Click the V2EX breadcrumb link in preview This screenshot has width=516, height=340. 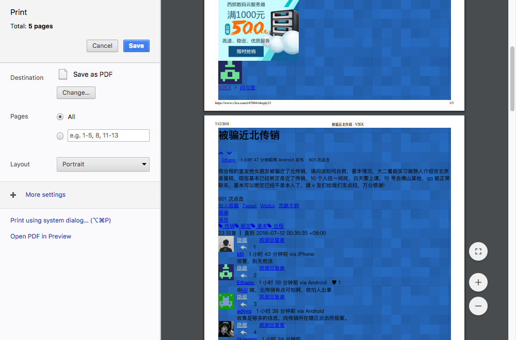pyautogui.click(x=225, y=88)
